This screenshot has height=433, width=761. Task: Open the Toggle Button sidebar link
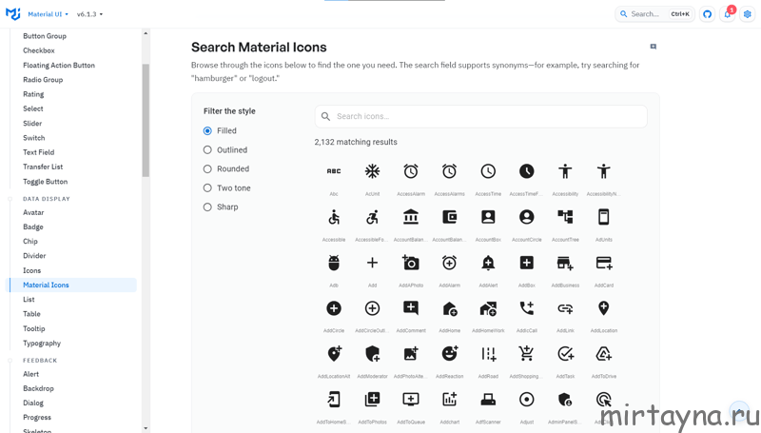pyautogui.click(x=45, y=182)
